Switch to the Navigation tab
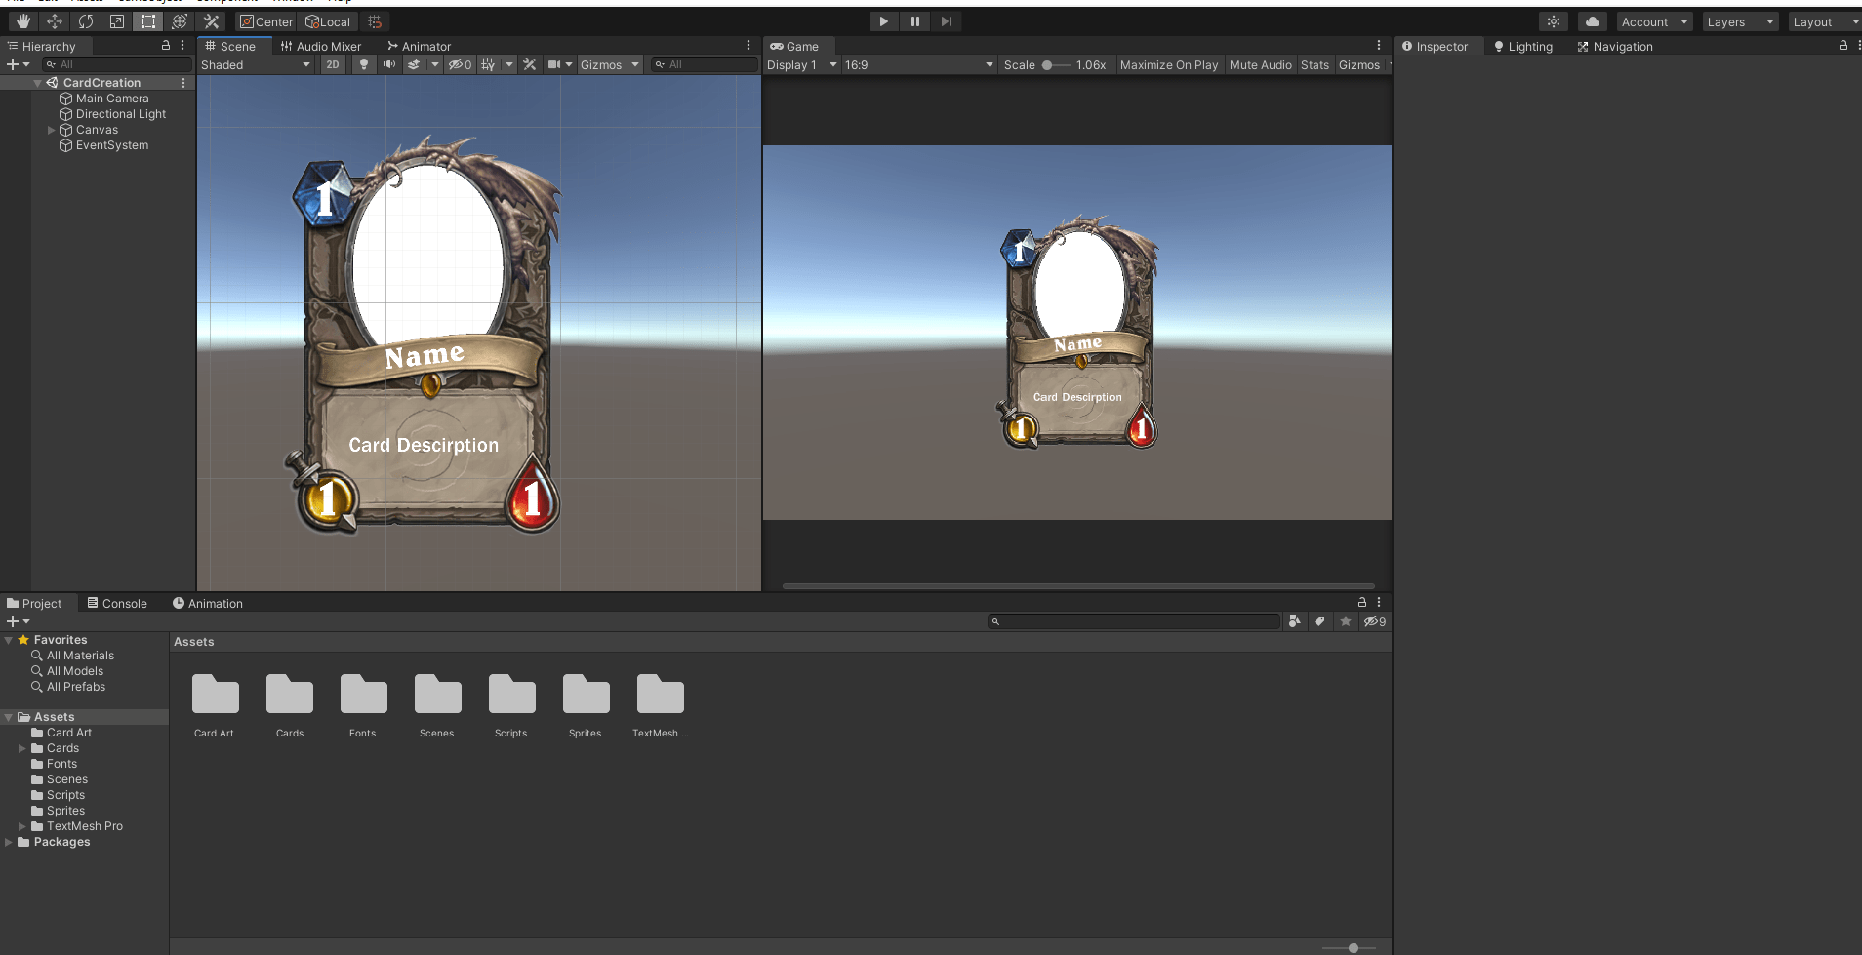Image resolution: width=1862 pixels, height=955 pixels. (1615, 46)
